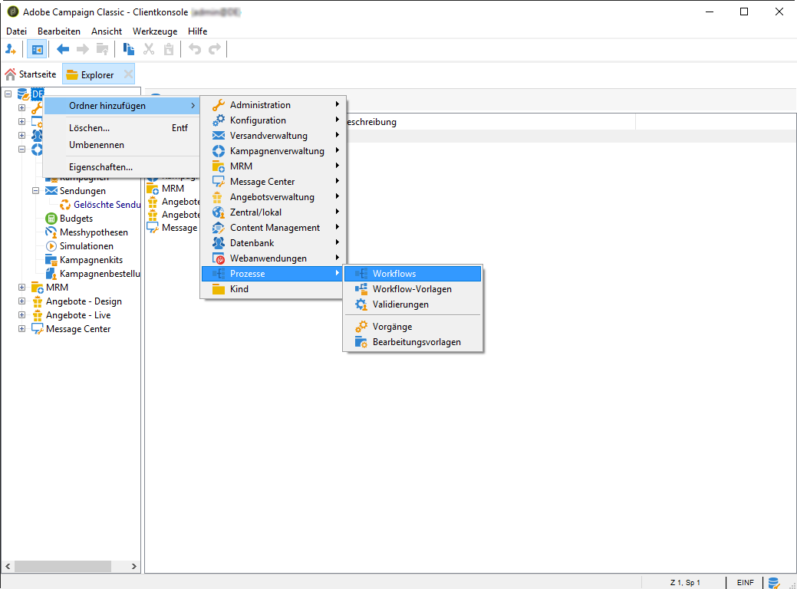Toggle the explorer view toolbar button
This screenshot has height=589, width=797.
click(37, 49)
